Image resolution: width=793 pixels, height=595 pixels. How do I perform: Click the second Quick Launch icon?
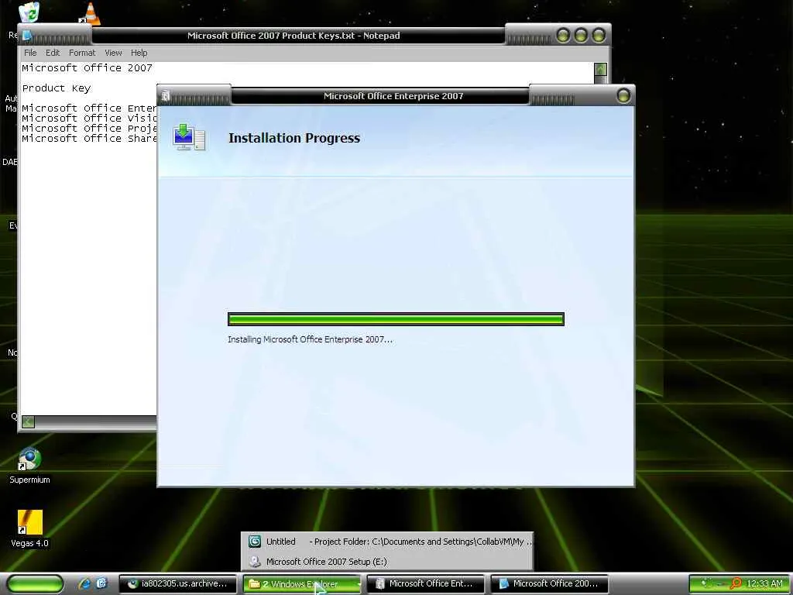(x=101, y=583)
